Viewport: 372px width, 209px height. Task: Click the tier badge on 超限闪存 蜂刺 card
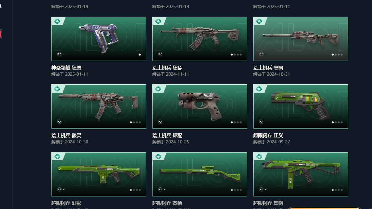pyautogui.click(x=259, y=156)
